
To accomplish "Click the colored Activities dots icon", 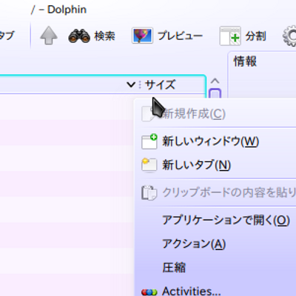I will tap(149, 292).
